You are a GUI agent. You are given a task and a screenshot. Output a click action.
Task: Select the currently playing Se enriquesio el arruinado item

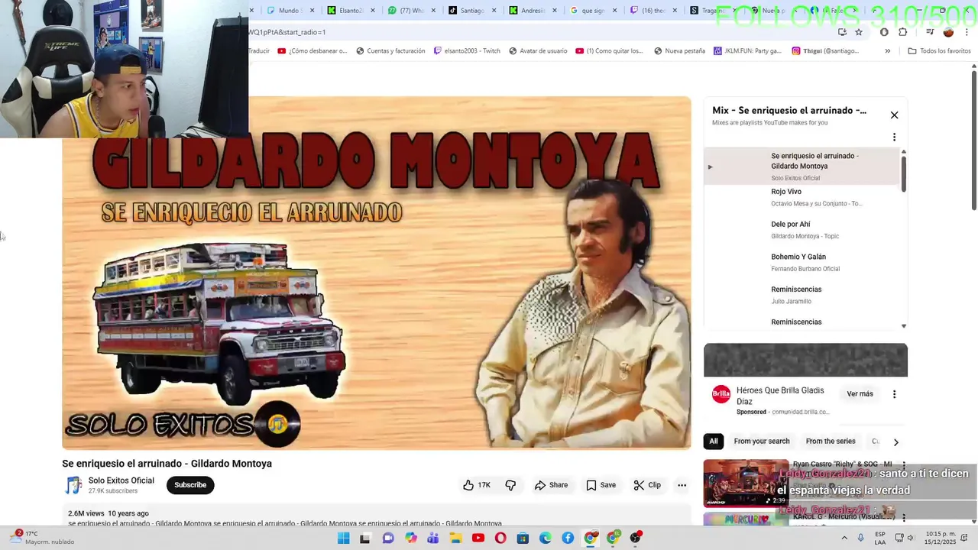(802, 167)
